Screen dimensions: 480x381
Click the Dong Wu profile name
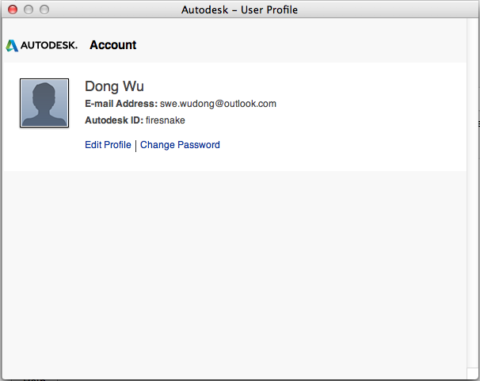click(114, 86)
